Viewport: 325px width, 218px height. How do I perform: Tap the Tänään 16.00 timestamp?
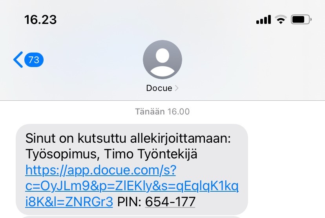point(162,112)
